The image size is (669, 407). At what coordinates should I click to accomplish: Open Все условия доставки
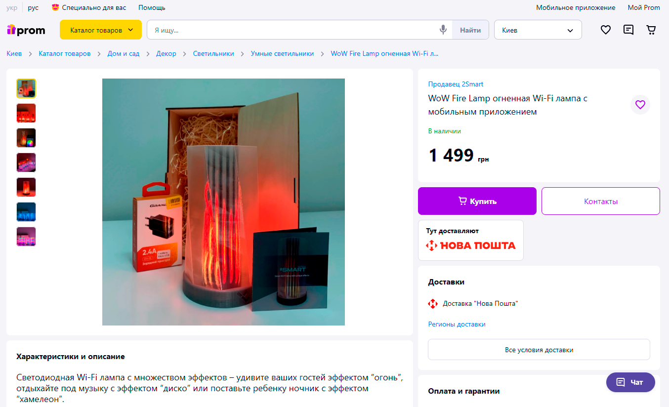point(539,350)
